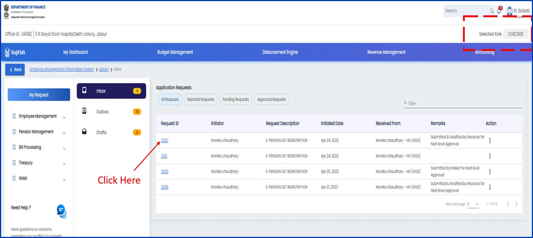Sort by Request ID column header
This screenshot has width=533, height=238.
click(170, 123)
